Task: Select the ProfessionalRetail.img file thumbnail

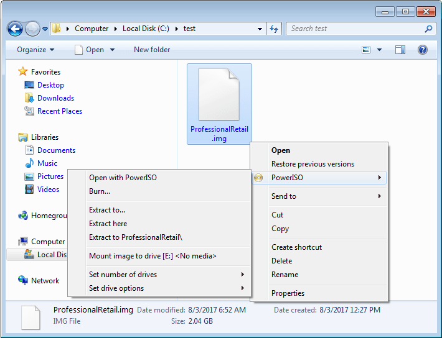Action: pyautogui.click(x=219, y=104)
